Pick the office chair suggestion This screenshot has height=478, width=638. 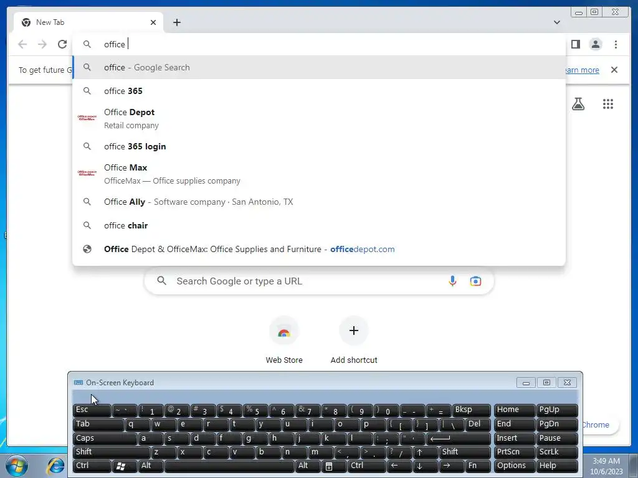tap(319, 225)
